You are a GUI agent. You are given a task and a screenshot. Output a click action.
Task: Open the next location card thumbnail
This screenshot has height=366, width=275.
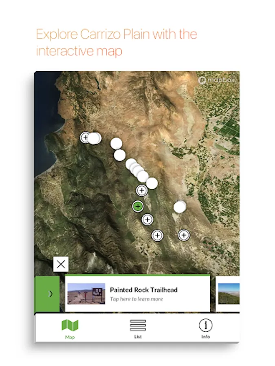tap(229, 294)
